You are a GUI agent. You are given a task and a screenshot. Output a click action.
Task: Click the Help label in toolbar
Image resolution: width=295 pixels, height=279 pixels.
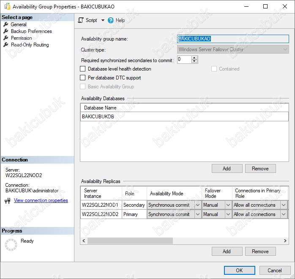120,20
